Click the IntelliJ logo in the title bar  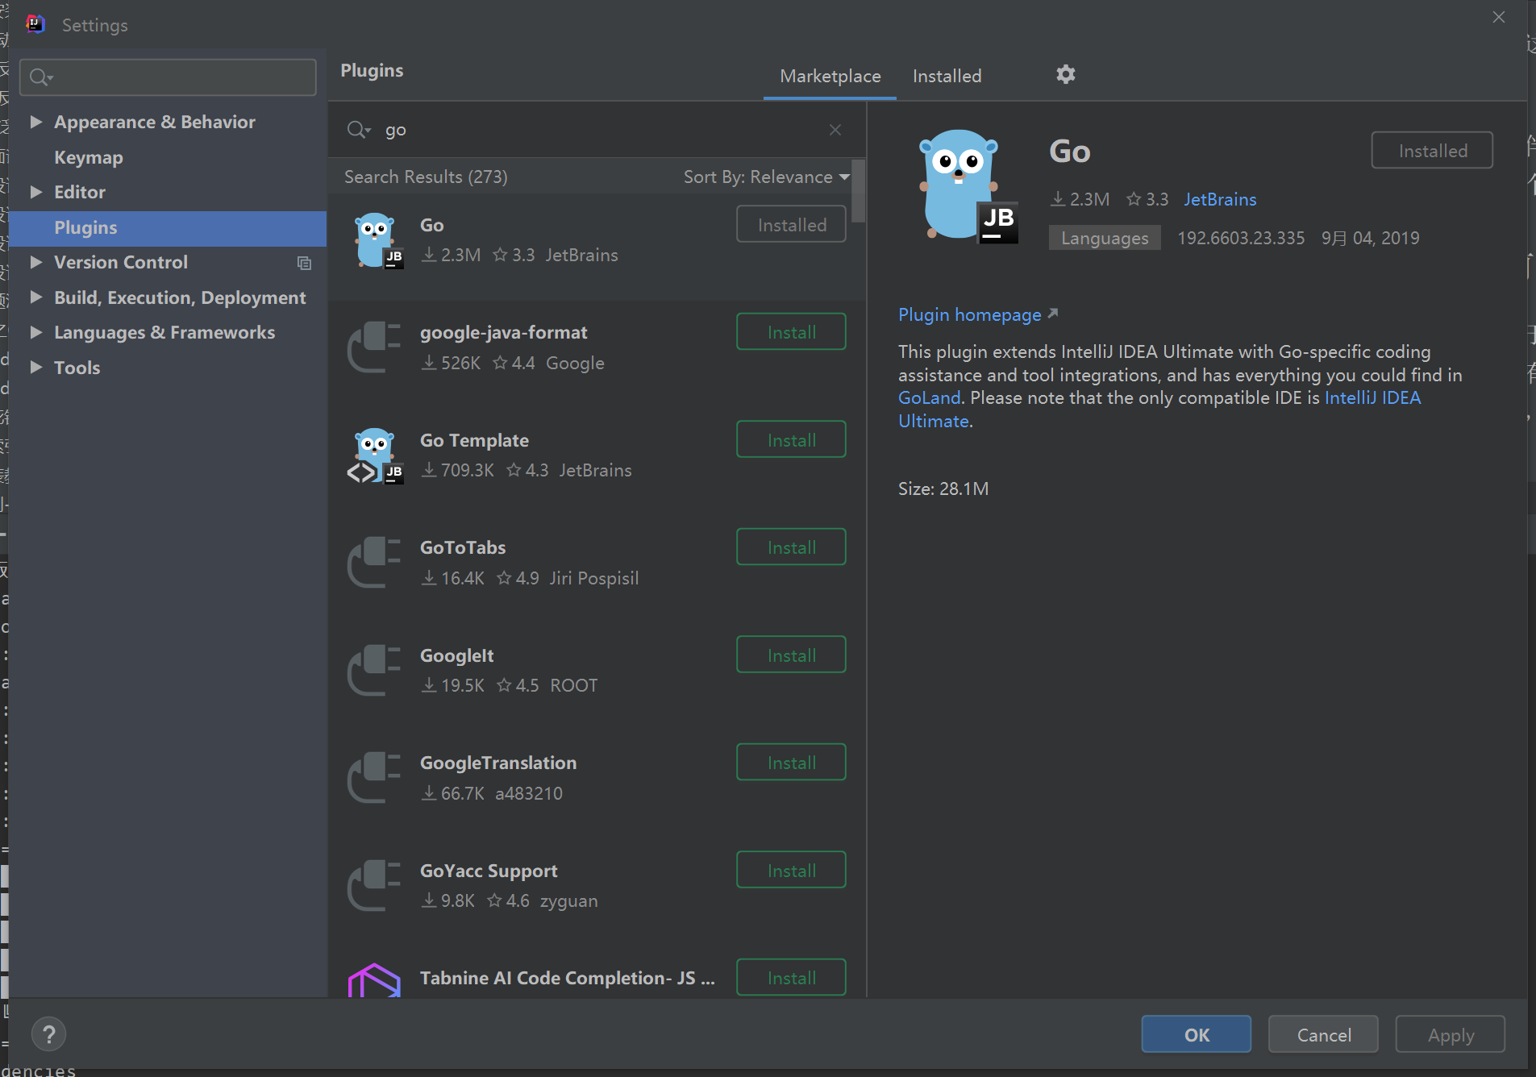point(35,24)
